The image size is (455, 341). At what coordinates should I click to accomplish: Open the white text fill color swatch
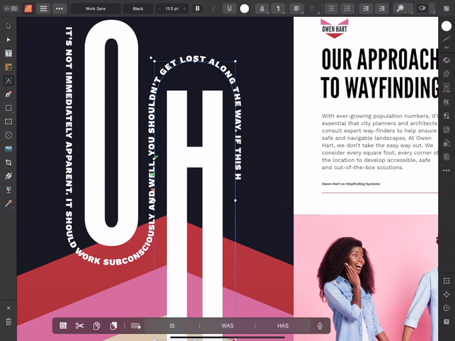click(x=245, y=8)
